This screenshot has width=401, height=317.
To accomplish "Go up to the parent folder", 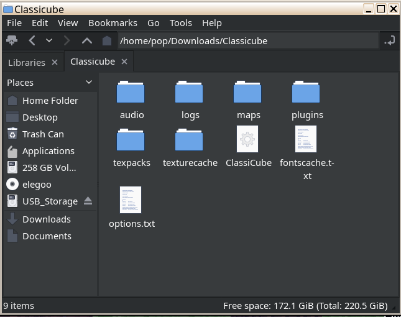I will coord(87,40).
